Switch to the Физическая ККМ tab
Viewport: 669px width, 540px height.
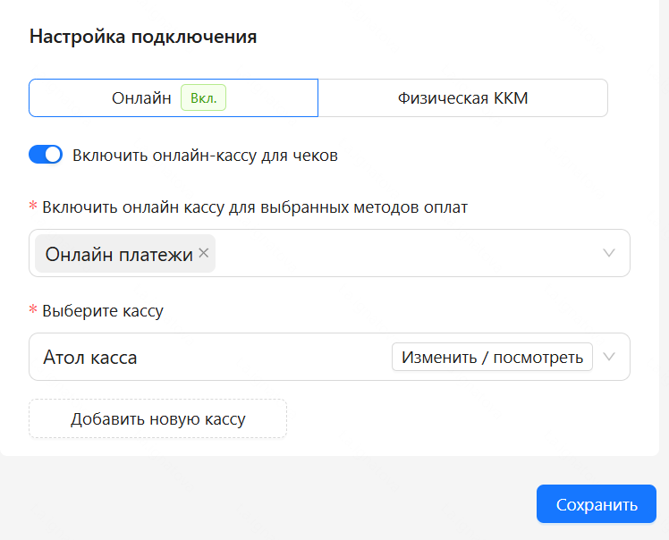pyautogui.click(x=463, y=97)
